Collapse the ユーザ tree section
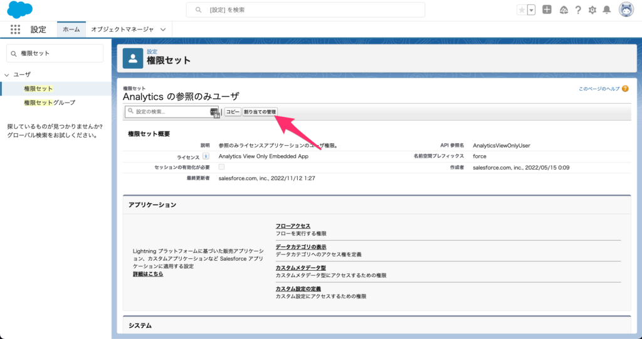 [7, 74]
